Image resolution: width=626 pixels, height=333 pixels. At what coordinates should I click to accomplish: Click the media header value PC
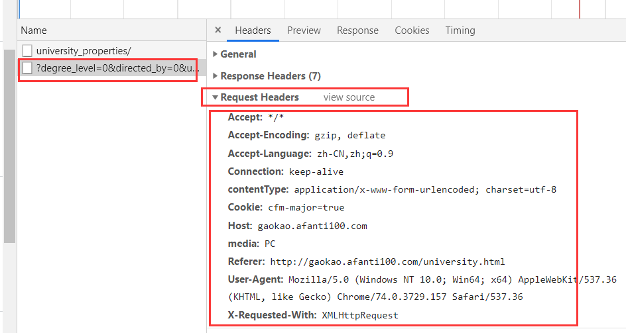(270, 244)
